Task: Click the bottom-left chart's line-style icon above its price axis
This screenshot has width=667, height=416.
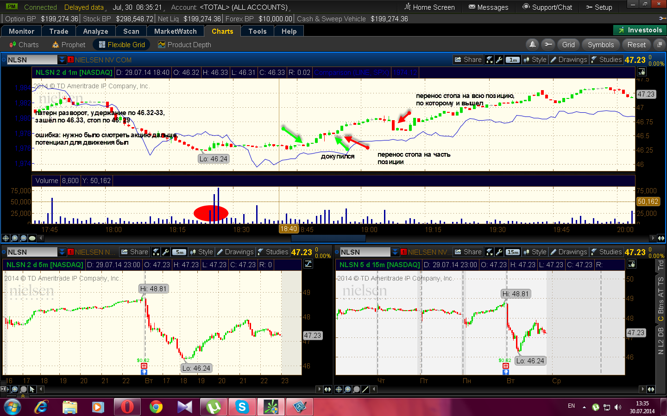Action: click(x=308, y=264)
